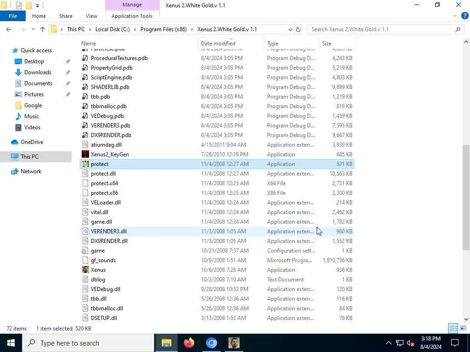The height and width of the screenshot is (352, 470).
Task: Navigate to Local Disk (C:) breadcrumb
Action: [112, 29]
